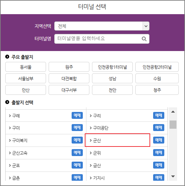Select 서울남부 departure button
Screen dimensions: 185x186
pos(26,78)
